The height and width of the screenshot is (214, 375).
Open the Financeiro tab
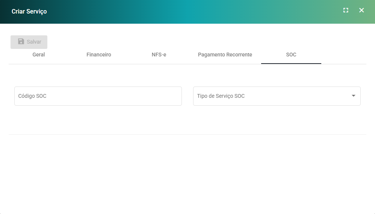click(99, 55)
